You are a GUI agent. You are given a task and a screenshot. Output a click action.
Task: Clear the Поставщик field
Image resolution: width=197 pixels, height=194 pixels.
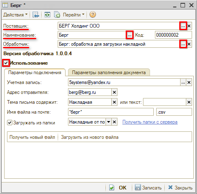click(189, 26)
